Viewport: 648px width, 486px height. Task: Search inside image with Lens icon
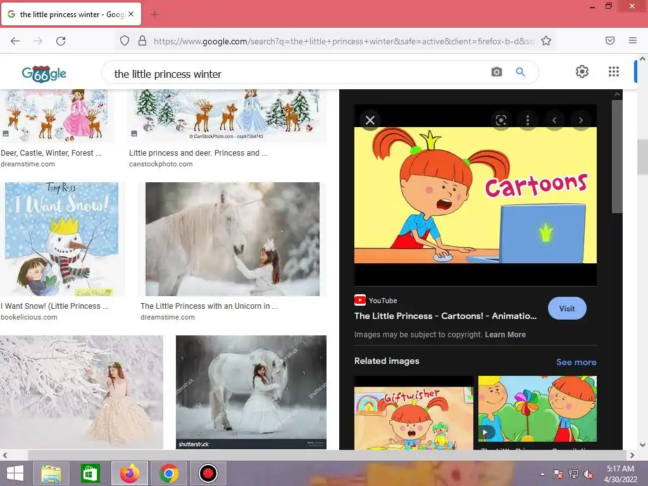501,120
